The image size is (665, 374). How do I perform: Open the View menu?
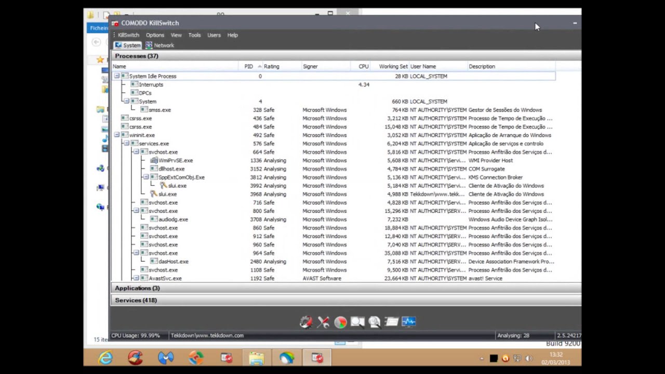click(176, 35)
